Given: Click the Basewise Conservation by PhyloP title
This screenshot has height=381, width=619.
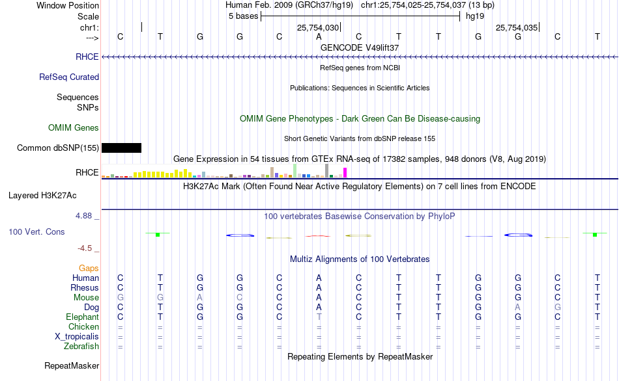Looking at the screenshot, I should pos(360,217).
